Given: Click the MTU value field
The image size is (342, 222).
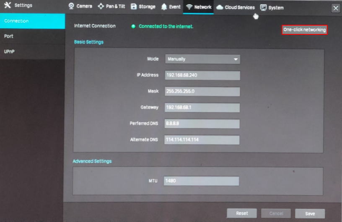Looking at the screenshot, I should (201, 181).
